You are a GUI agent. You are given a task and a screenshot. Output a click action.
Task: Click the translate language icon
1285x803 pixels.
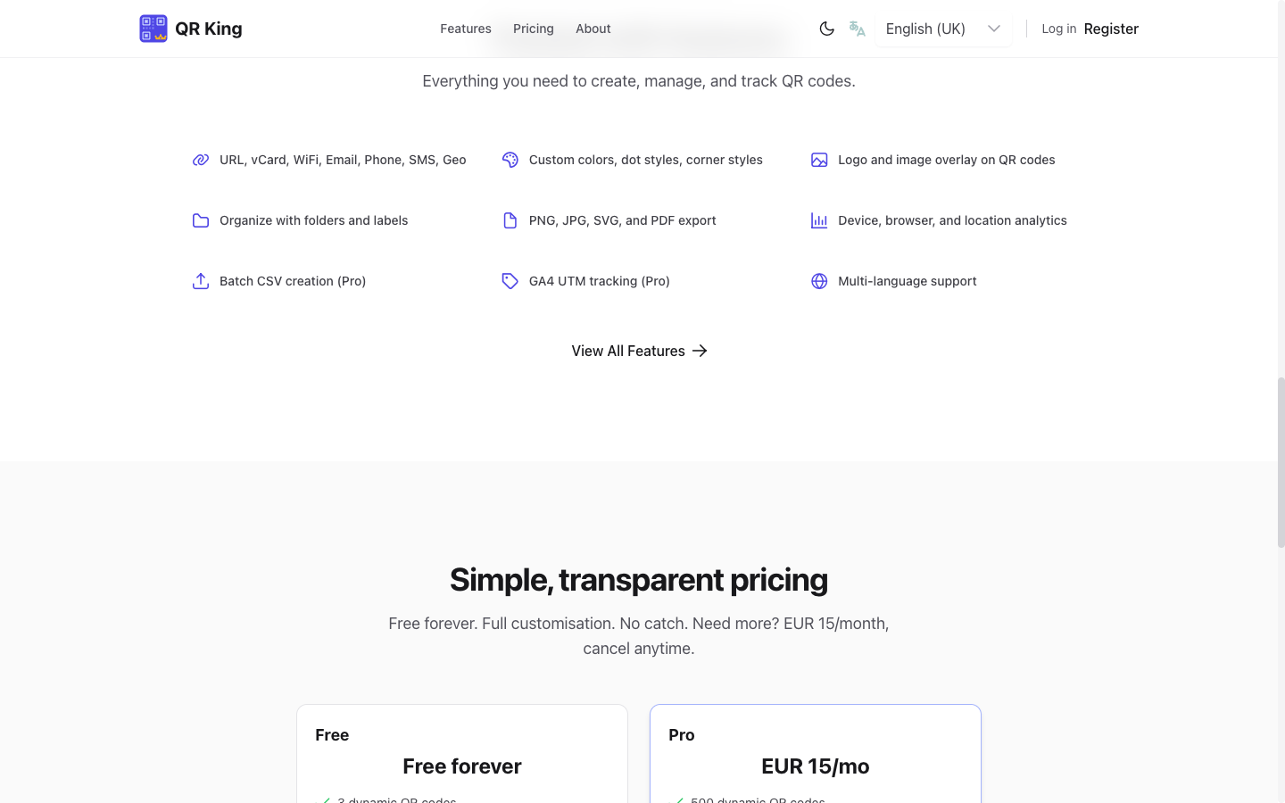858,29
